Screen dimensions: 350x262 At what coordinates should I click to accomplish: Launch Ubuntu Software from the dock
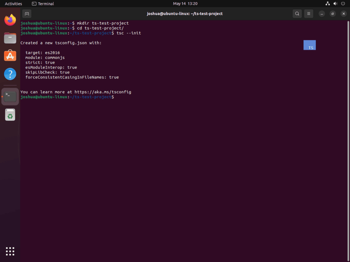tap(10, 56)
